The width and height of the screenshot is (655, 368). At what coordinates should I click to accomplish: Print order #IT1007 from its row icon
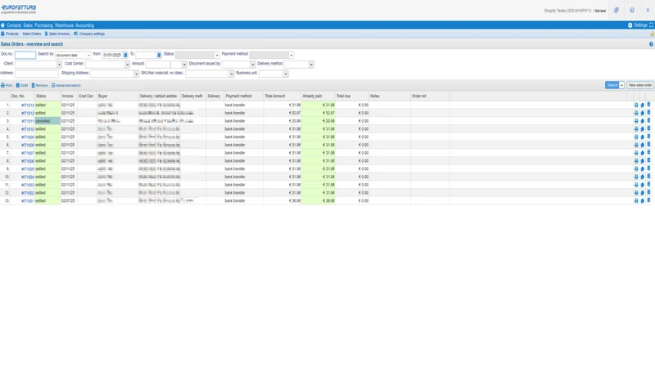click(x=636, y=153)
